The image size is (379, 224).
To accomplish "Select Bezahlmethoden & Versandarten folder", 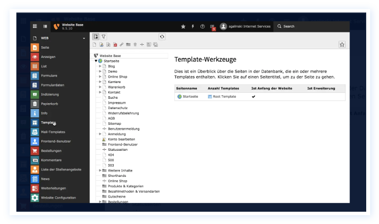I will click(x=134, y=192).
